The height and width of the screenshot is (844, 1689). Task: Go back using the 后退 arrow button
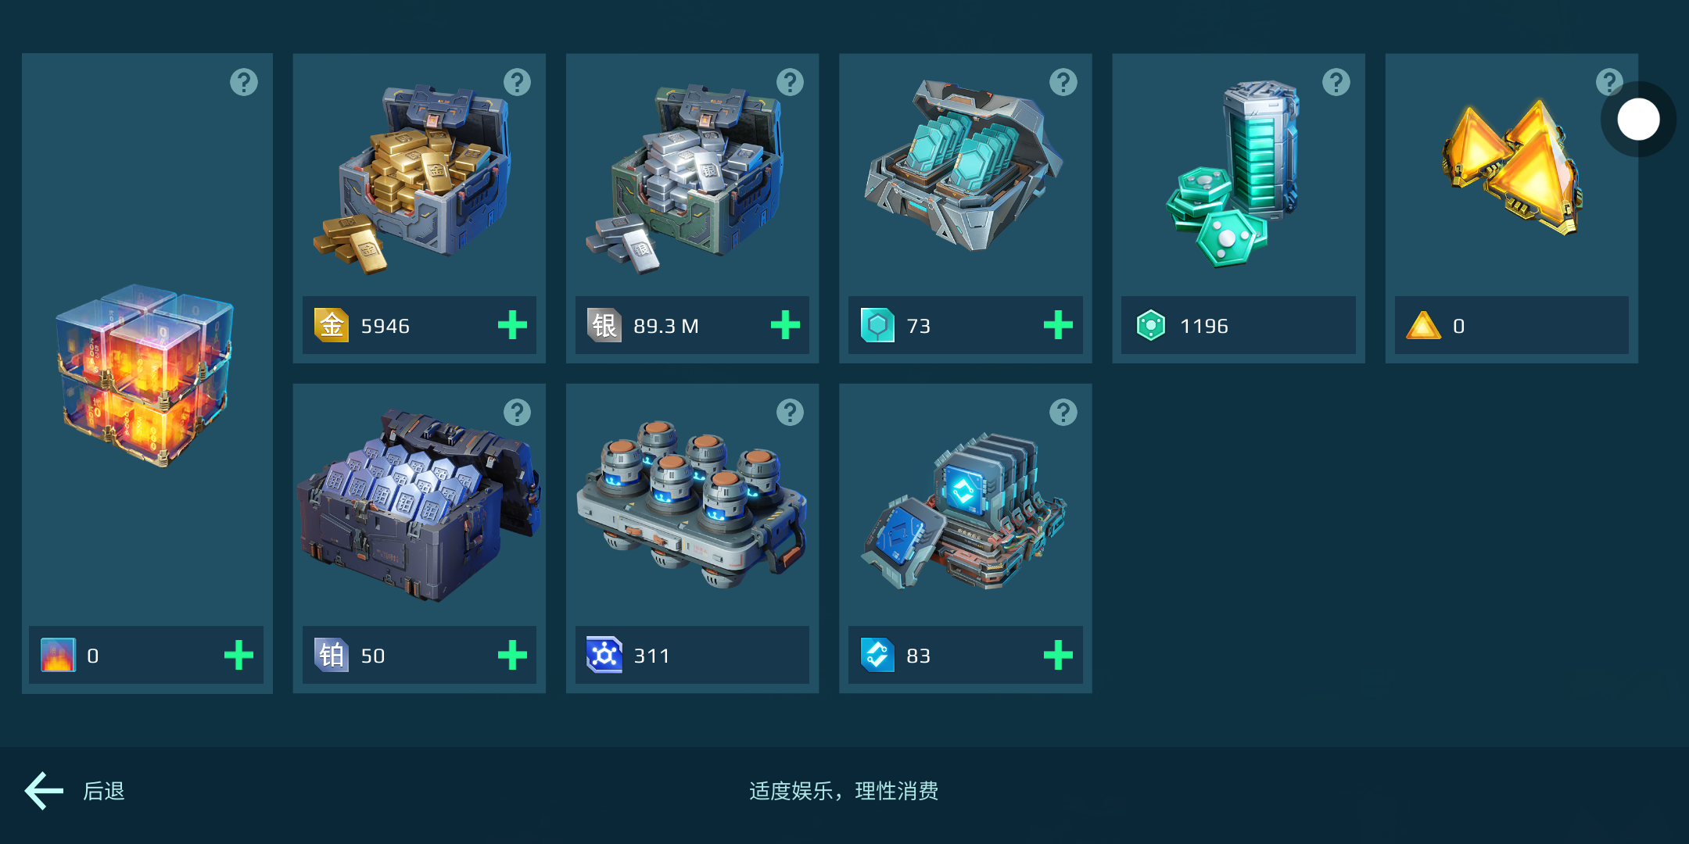[x=44, y=791]
